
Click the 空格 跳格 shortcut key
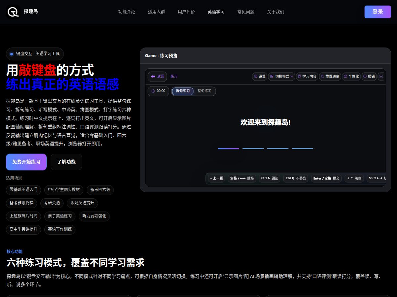(x=242, y=178)
